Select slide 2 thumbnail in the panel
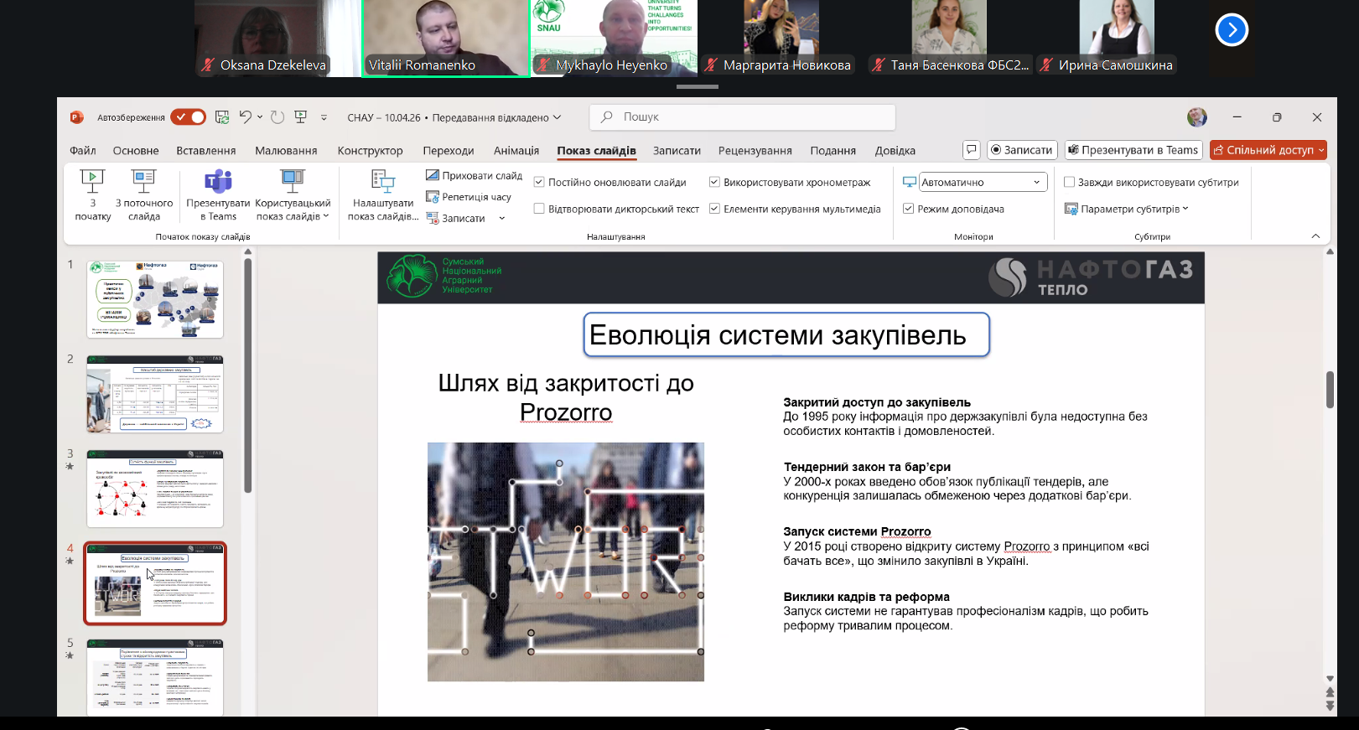 155,394
